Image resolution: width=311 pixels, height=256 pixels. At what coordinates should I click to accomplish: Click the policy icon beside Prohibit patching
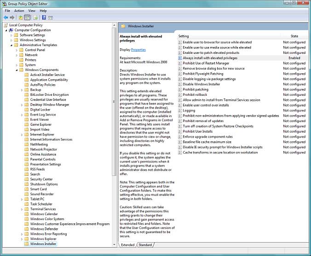pos(180,89)
